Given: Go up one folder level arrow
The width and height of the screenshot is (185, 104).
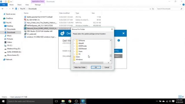Looking at the screenshot, I should tap(13, 9).
